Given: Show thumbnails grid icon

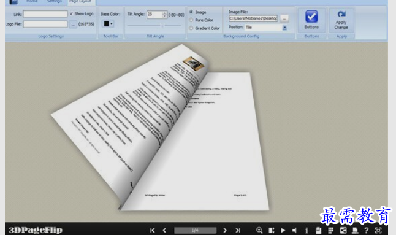Looking at the screenshot, I should [330, 230].
